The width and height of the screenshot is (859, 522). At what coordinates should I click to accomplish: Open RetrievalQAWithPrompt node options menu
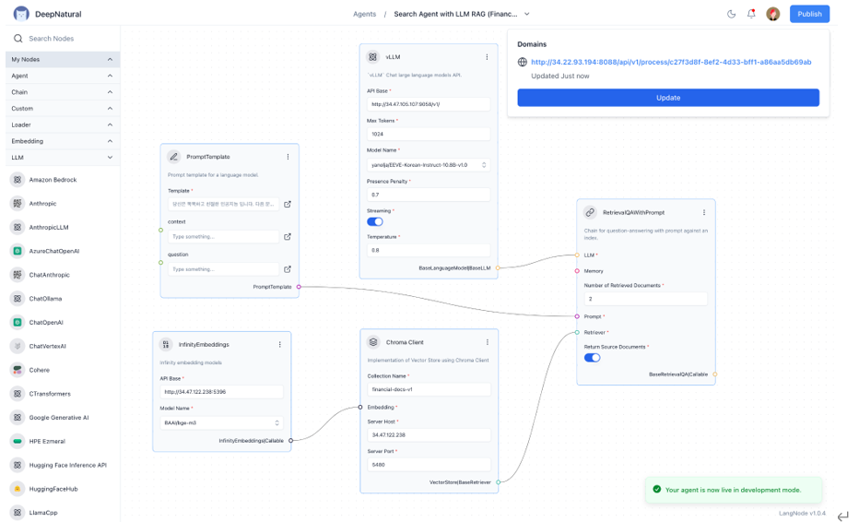pos(704,212)
